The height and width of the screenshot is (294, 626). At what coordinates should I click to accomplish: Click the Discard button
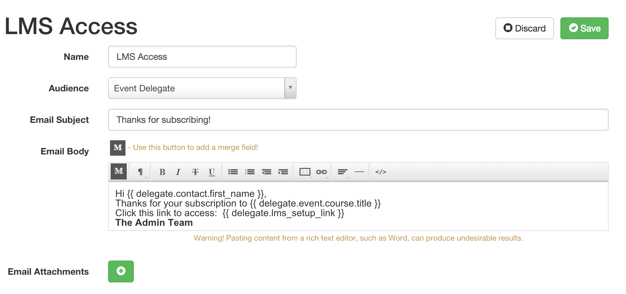(x=524, y=28)
